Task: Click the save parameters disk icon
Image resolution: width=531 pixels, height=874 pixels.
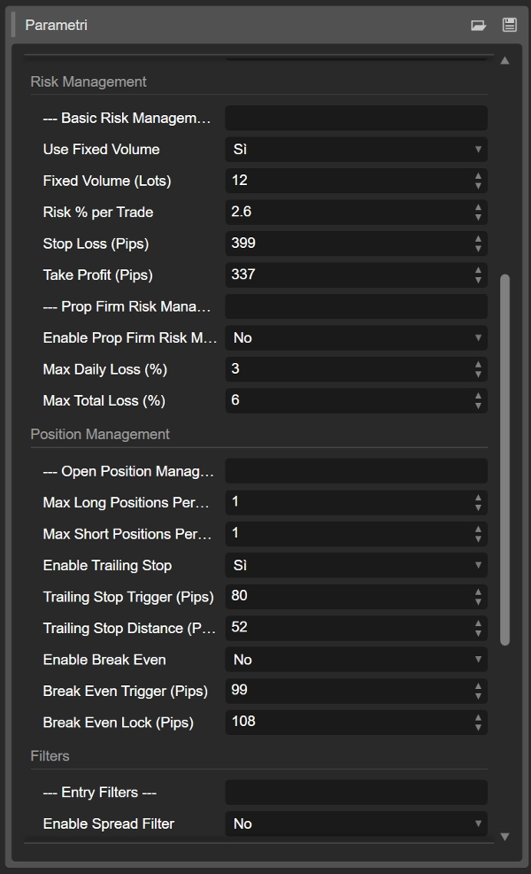Action: (x=509, y=26)
